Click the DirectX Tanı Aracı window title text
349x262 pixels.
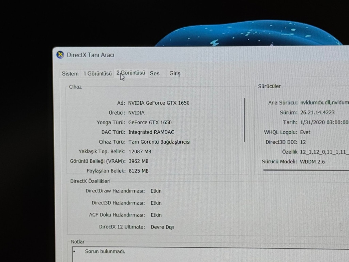pos(91,55)
